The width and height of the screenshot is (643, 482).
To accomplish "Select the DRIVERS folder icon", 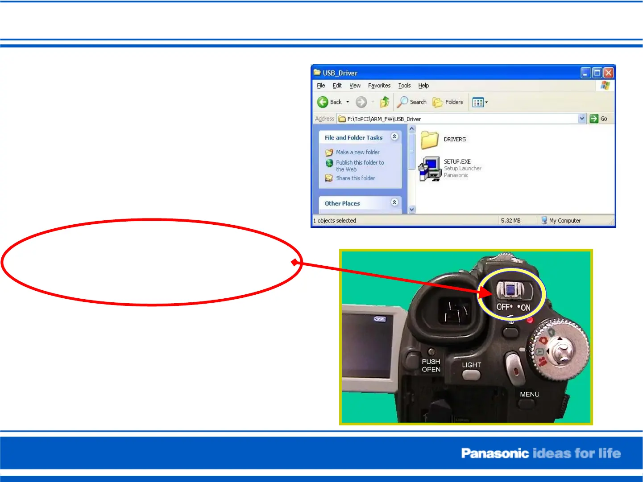I will point(429,140).
